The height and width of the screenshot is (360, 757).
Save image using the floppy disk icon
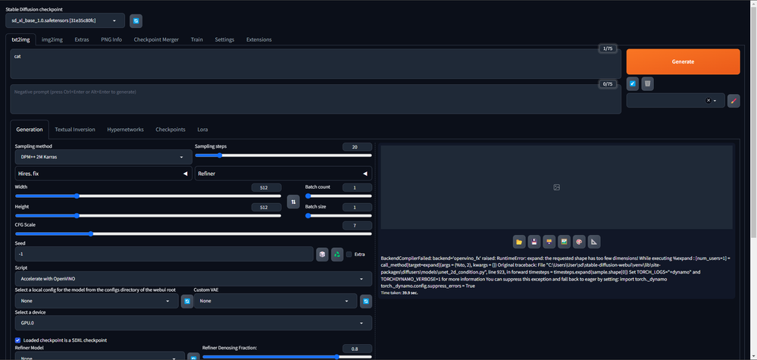(x=534, y=242)
